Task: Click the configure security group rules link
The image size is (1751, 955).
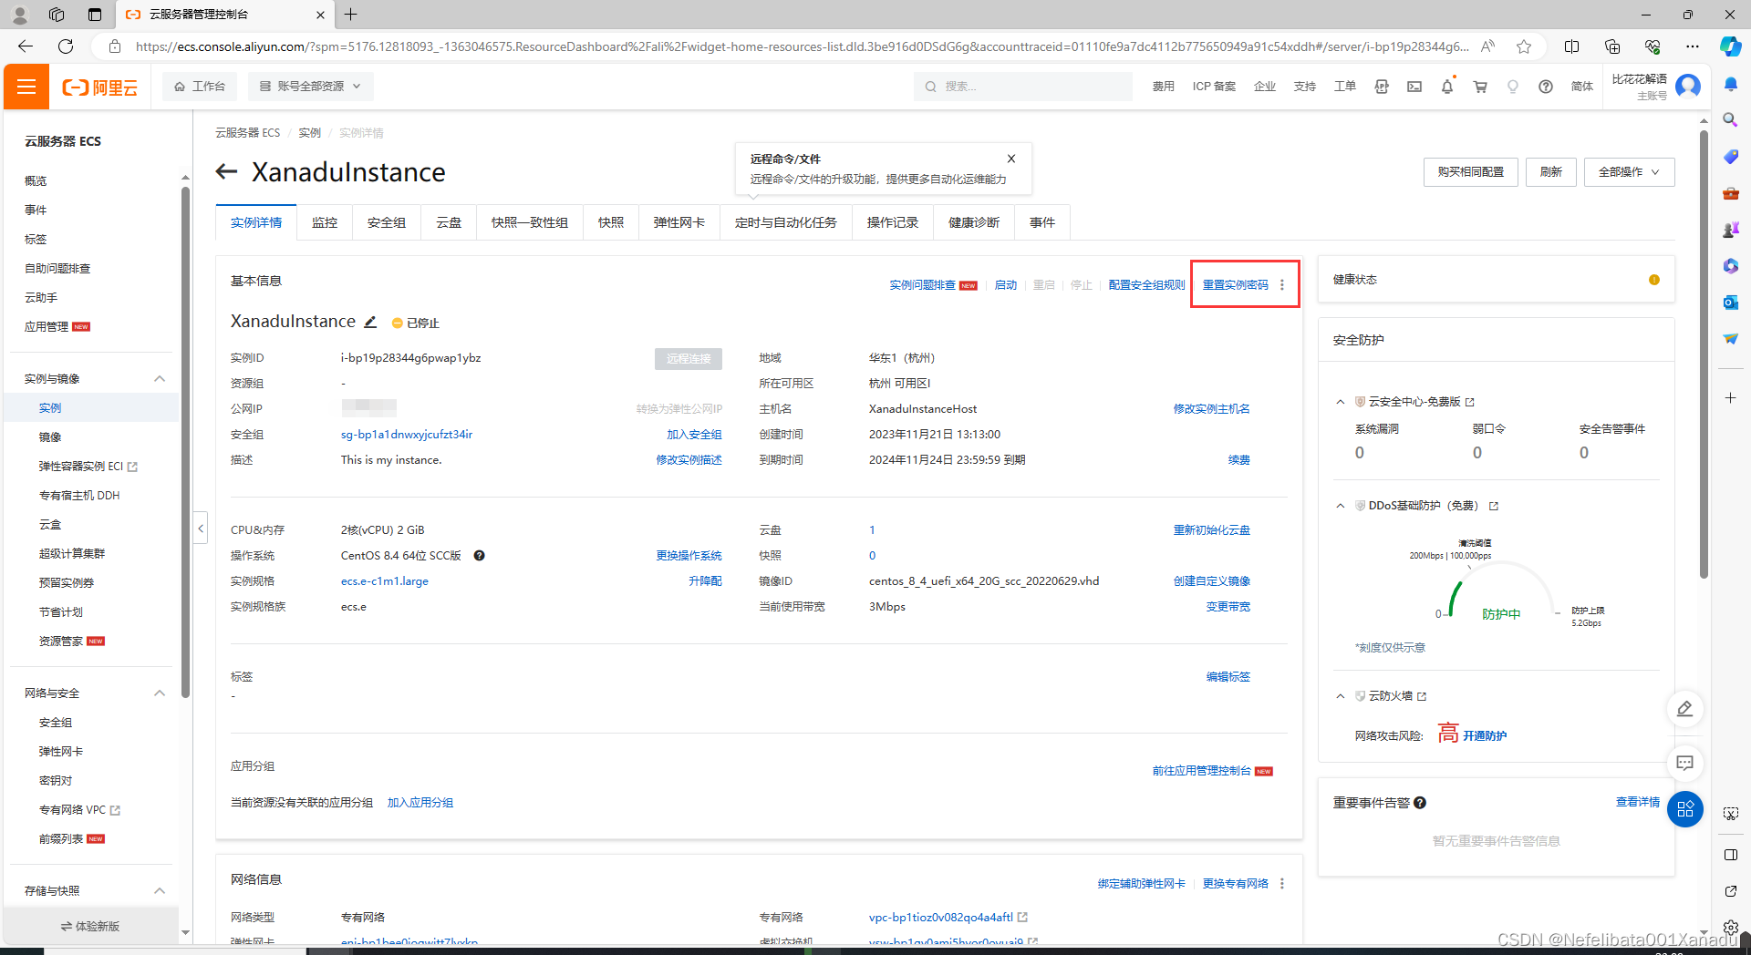Action: click(x=1146, y=285)
